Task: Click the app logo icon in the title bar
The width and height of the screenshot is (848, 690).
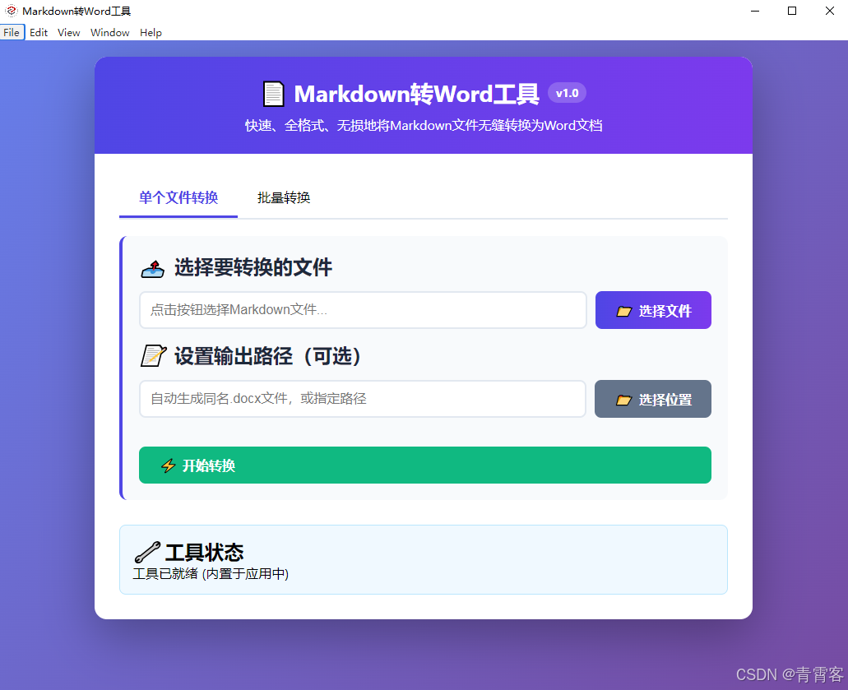Action: [11, 11]
